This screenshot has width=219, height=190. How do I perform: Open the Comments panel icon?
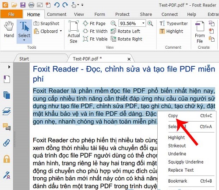click(x=7, y=127)
